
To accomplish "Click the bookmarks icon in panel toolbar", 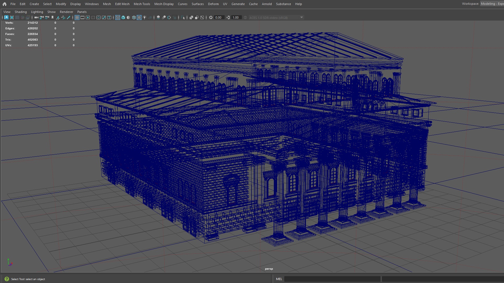I will pos(52,18).
